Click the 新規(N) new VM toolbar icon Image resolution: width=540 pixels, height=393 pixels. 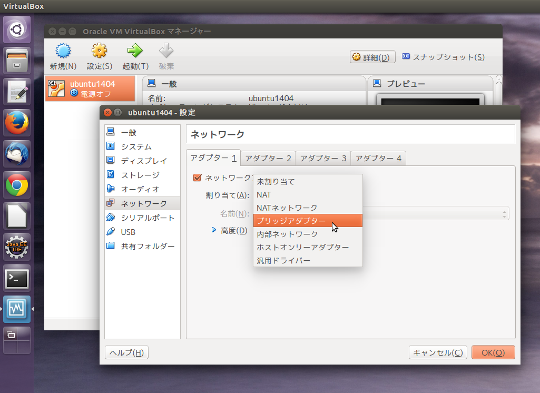click(63, 51)
